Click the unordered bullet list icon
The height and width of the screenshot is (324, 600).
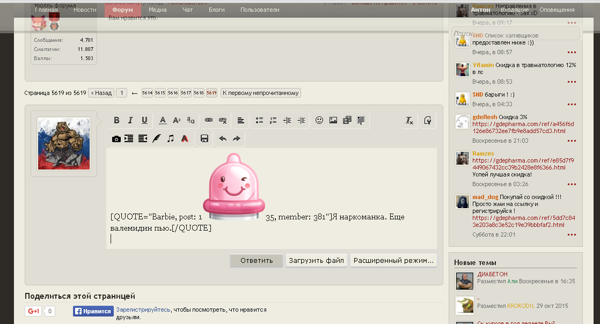click(x=259, y=121)
